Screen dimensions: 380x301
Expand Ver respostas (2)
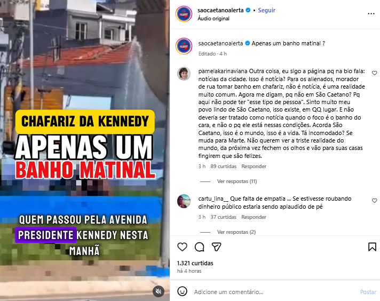236,232
